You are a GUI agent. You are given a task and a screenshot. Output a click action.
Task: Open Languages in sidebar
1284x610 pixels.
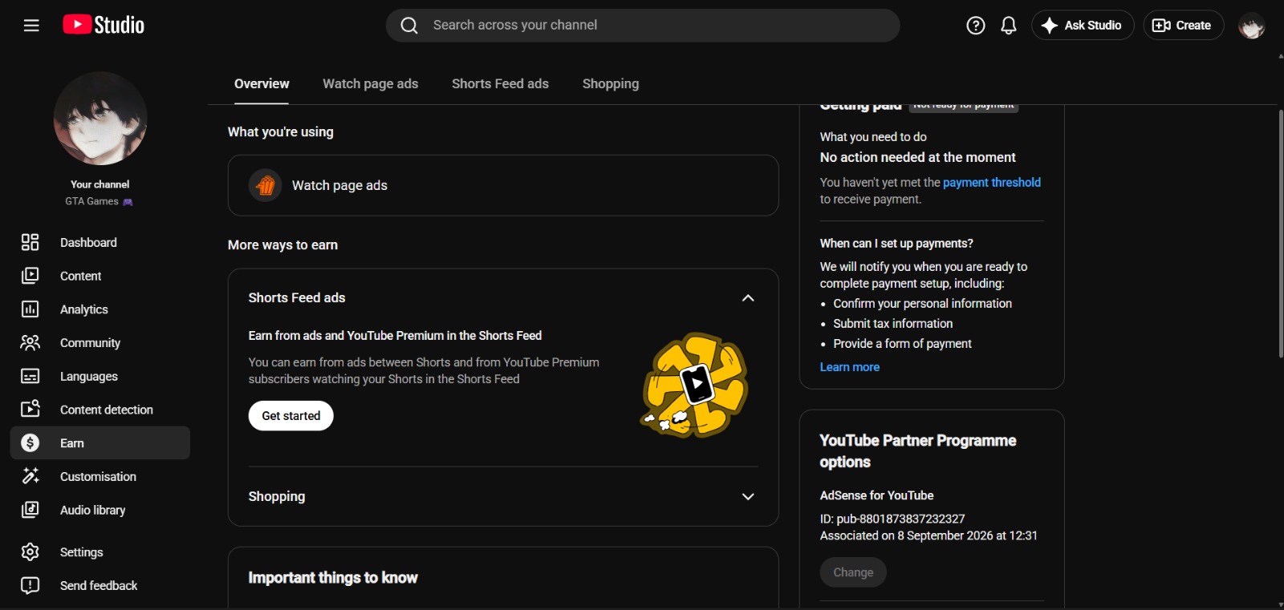100,376
